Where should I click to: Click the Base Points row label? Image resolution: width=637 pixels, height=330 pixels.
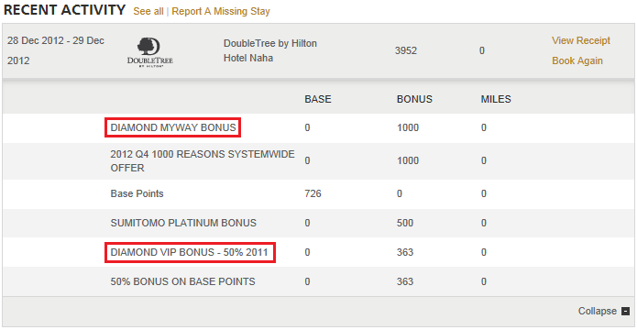pos(137,193)
